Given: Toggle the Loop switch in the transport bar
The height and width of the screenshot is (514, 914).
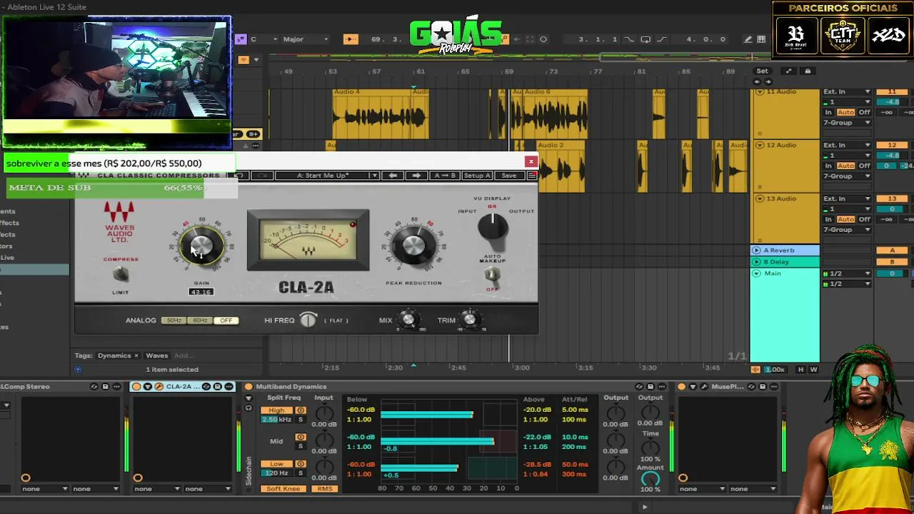Looking at the screenshot, I should [646, 39].
